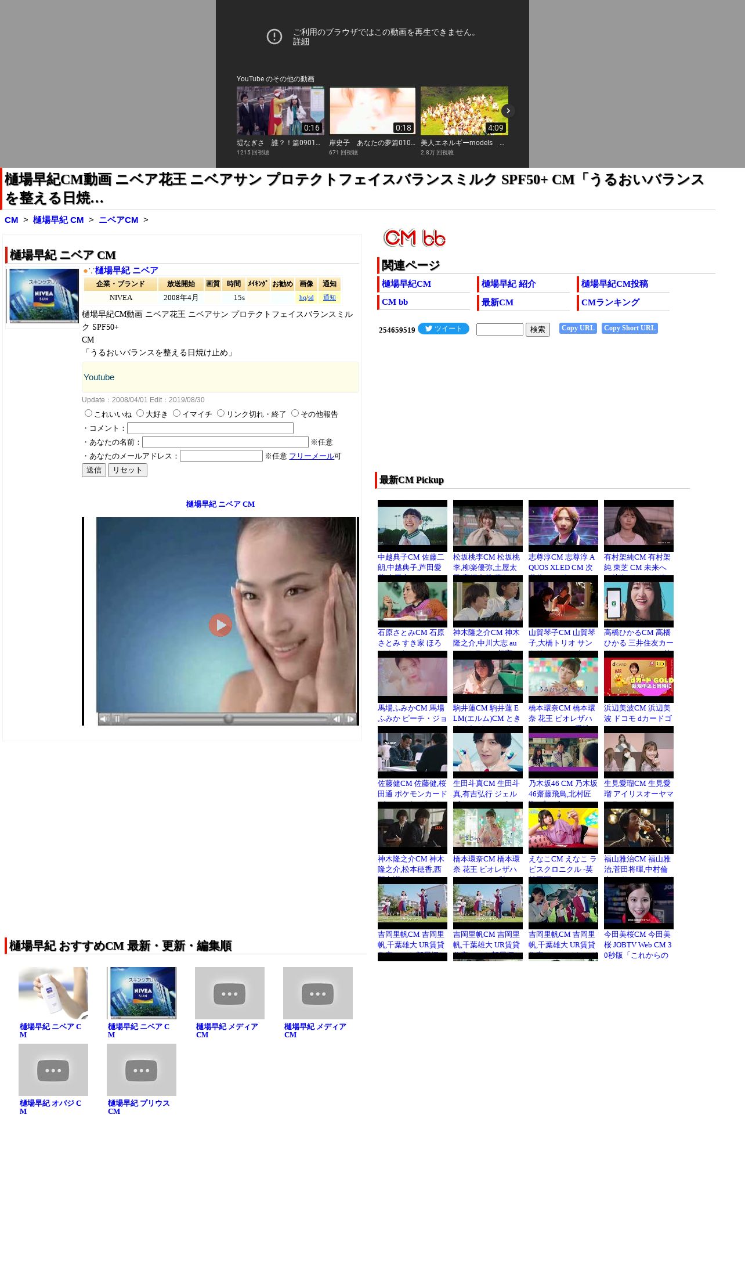Viewport: 745px width, 1284px height.
Task: Open the 福山雅治CM pickup link
Action: click(637, 864)
